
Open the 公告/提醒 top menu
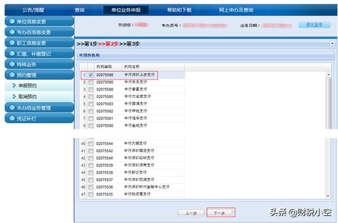pyautogui.click(x=33, y=10)
